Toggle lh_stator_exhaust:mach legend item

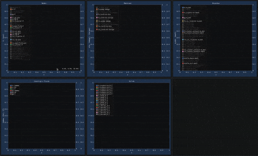click(193, 33)
